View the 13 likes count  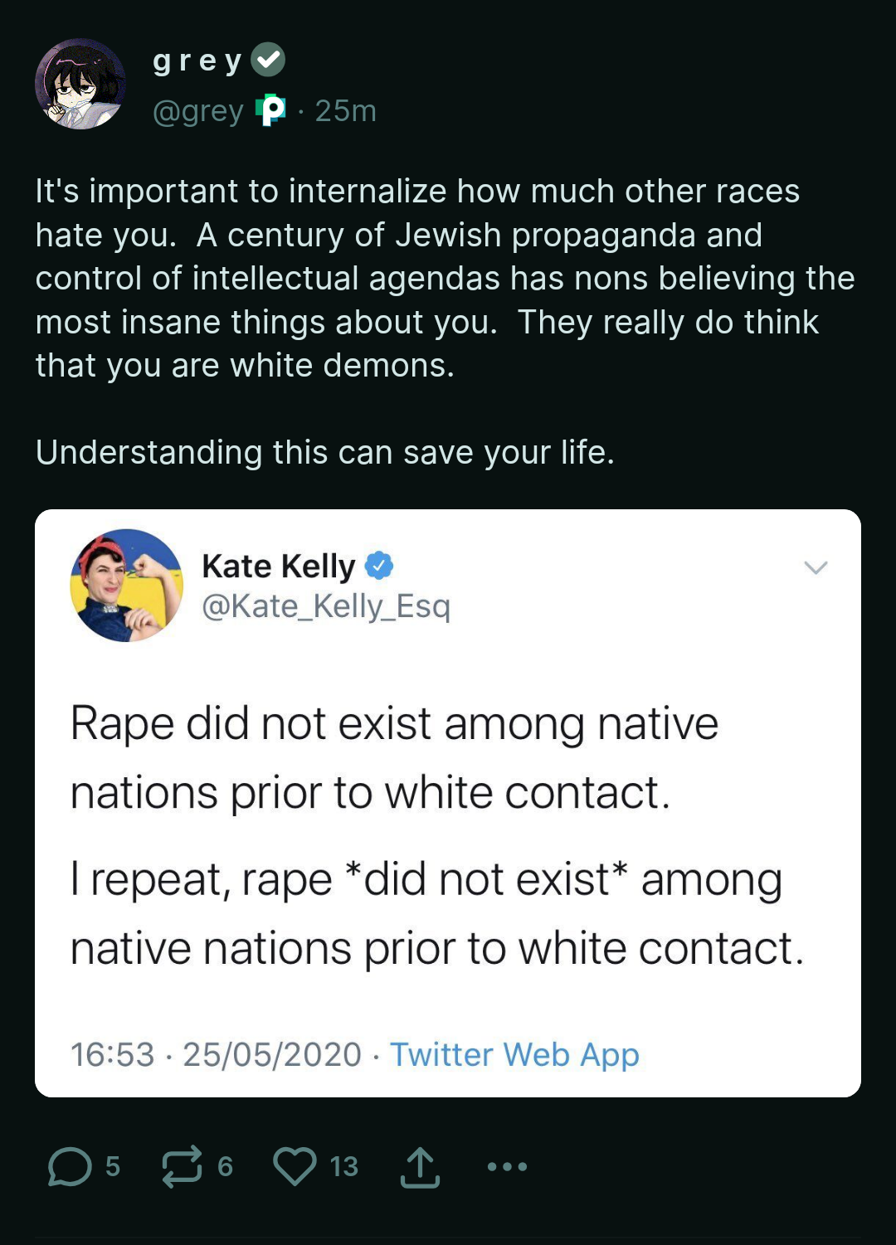343,1166
